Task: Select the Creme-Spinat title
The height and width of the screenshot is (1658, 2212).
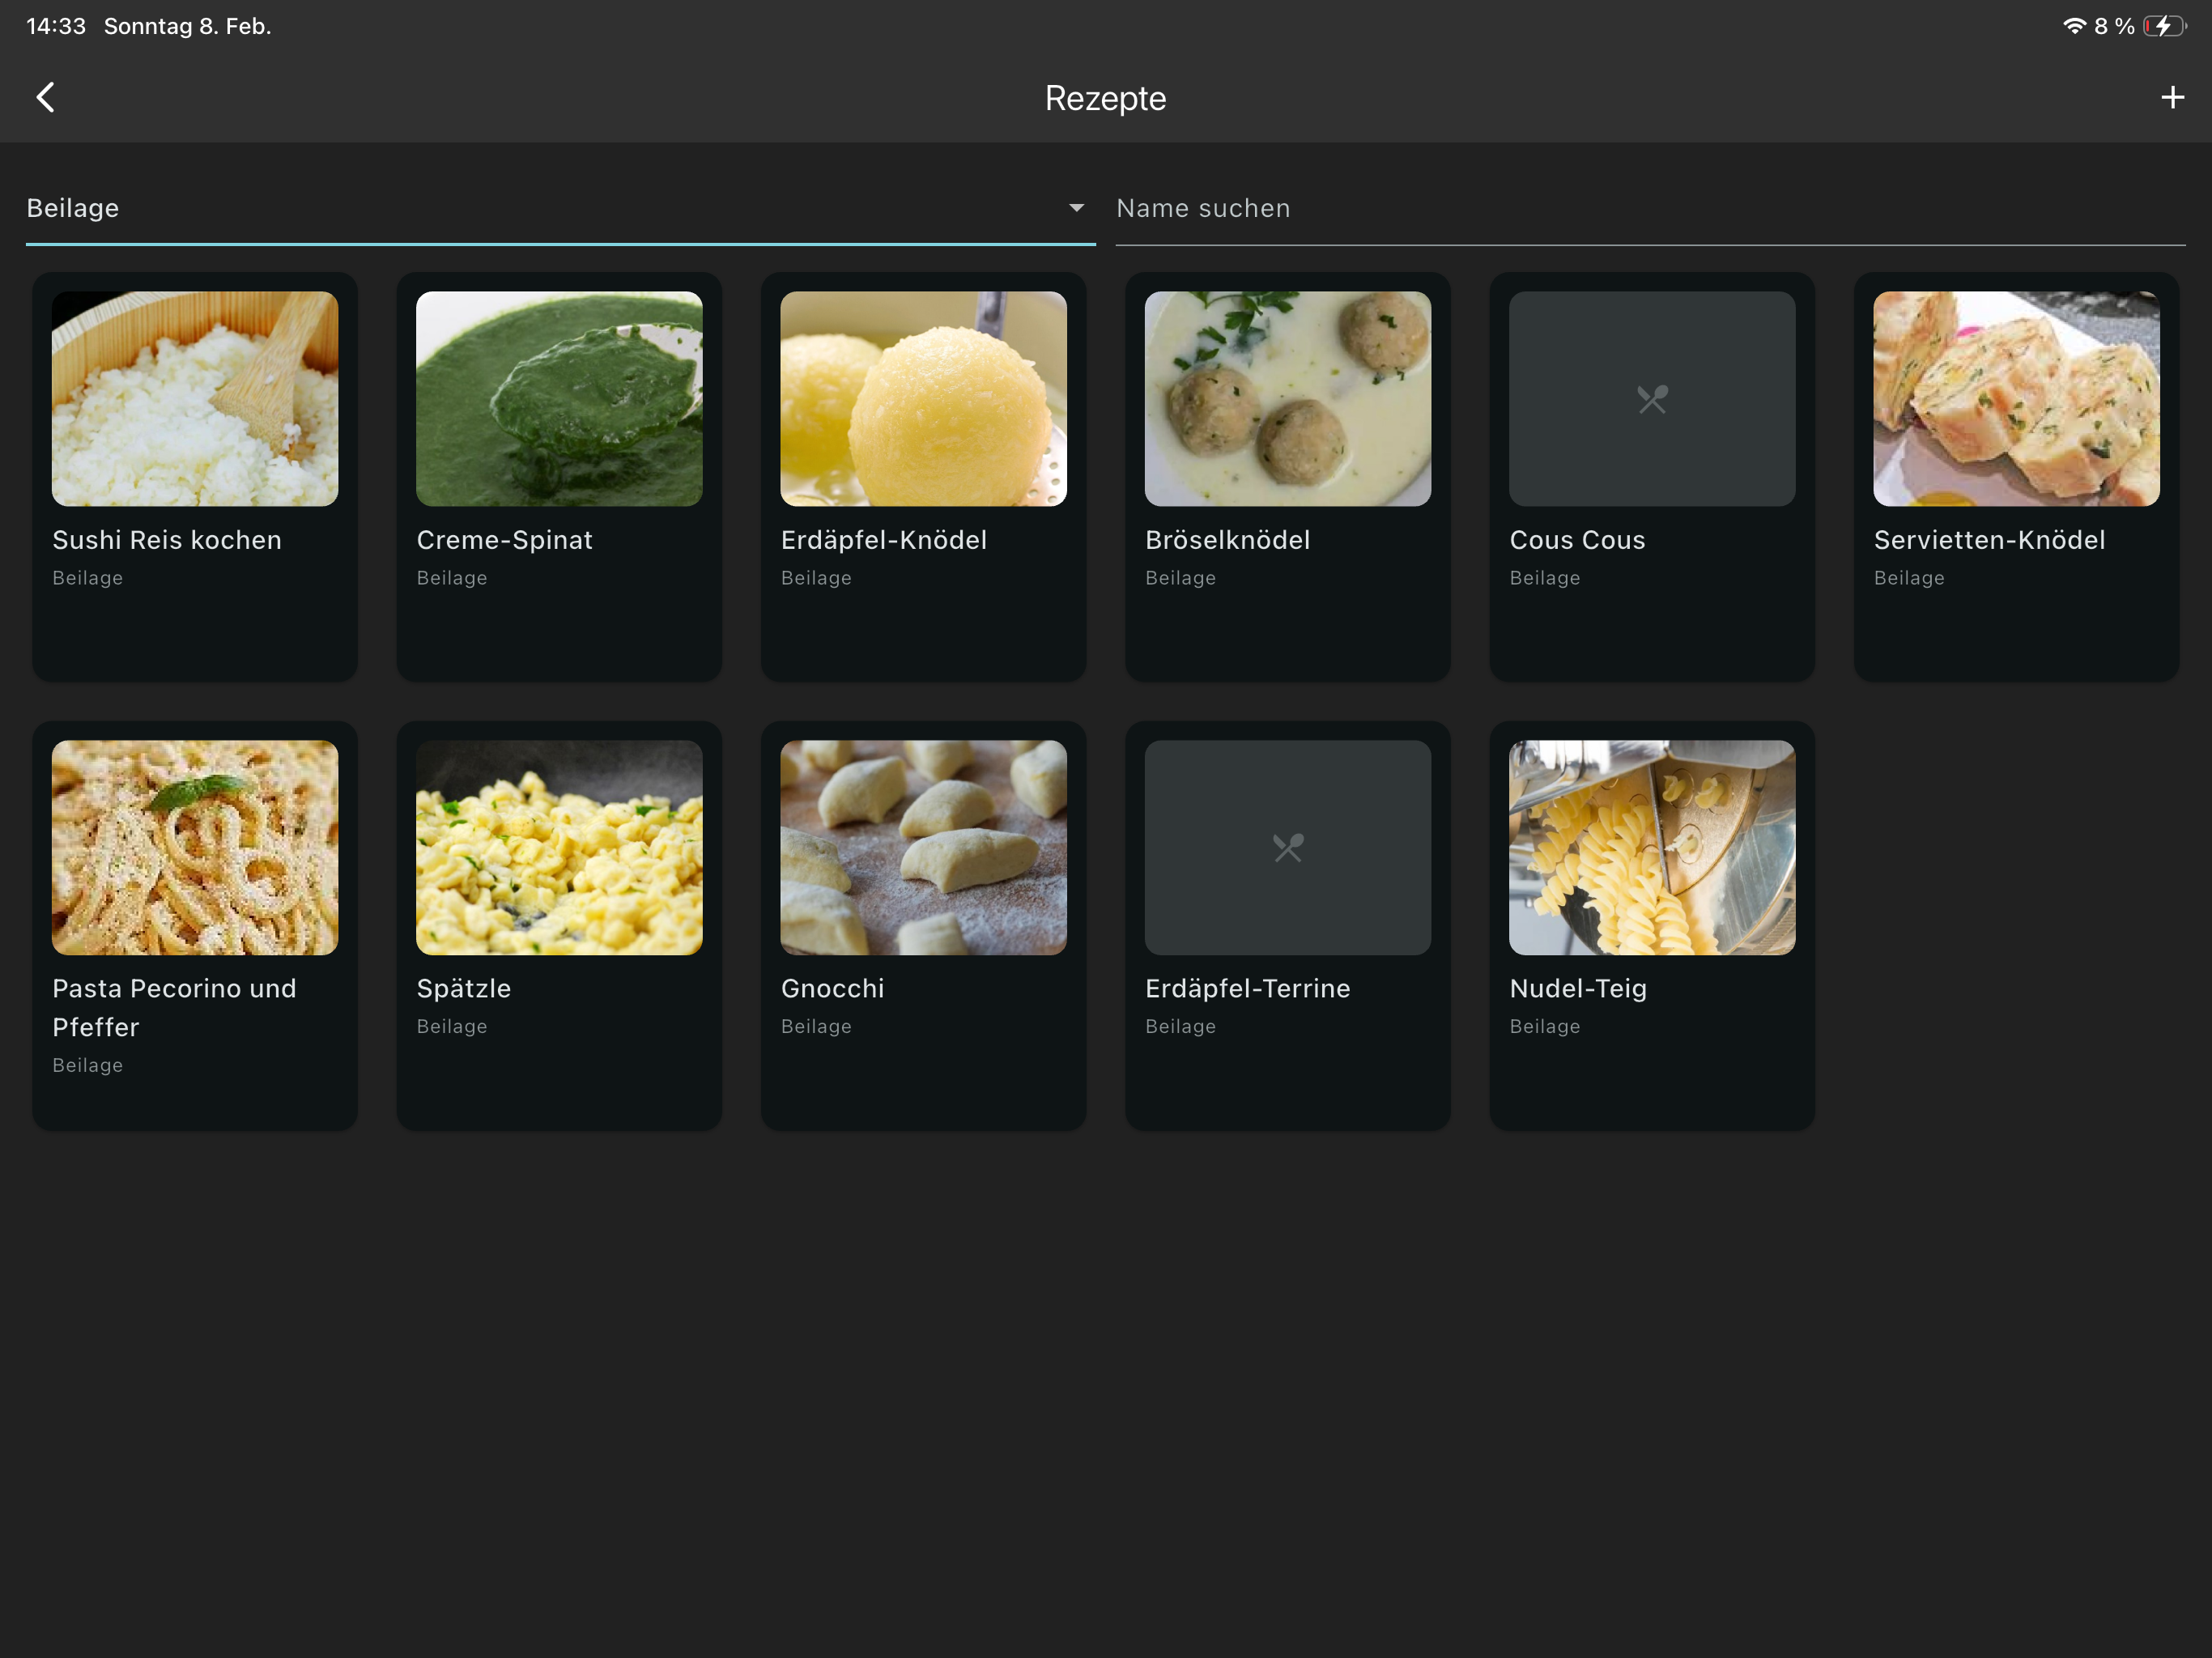Action: (504, 540)
